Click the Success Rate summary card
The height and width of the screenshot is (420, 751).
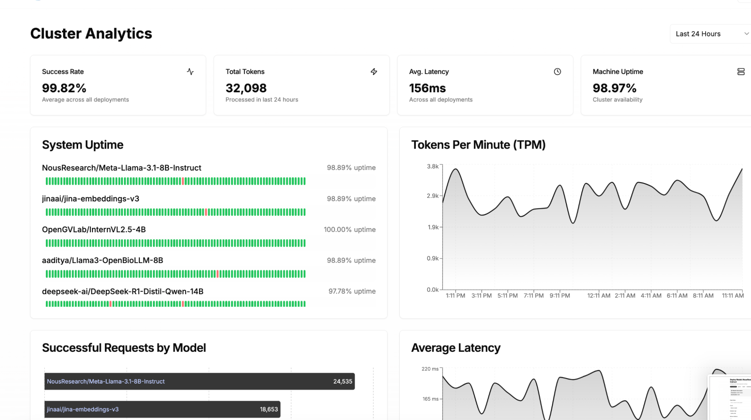click(118, 85)
